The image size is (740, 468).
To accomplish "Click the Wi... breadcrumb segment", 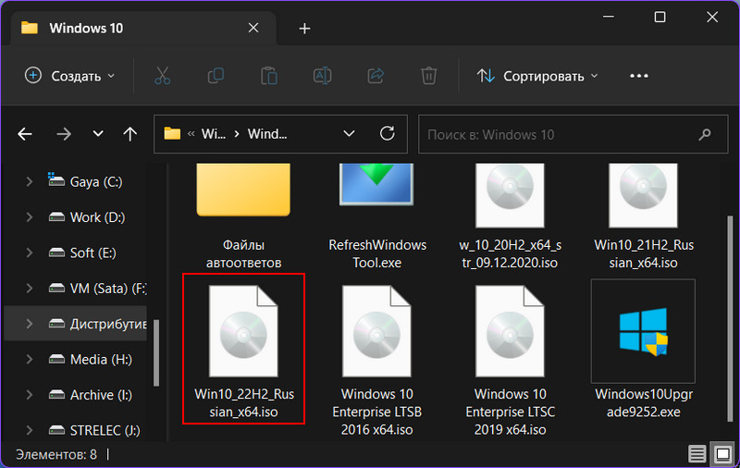I will coord(214,134).
